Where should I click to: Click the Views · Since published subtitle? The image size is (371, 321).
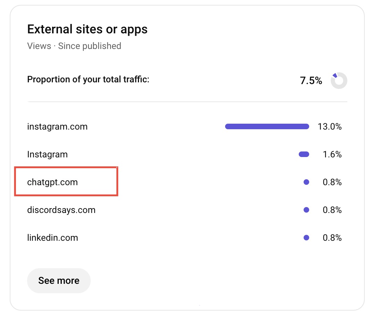click(x=74, y=46)
